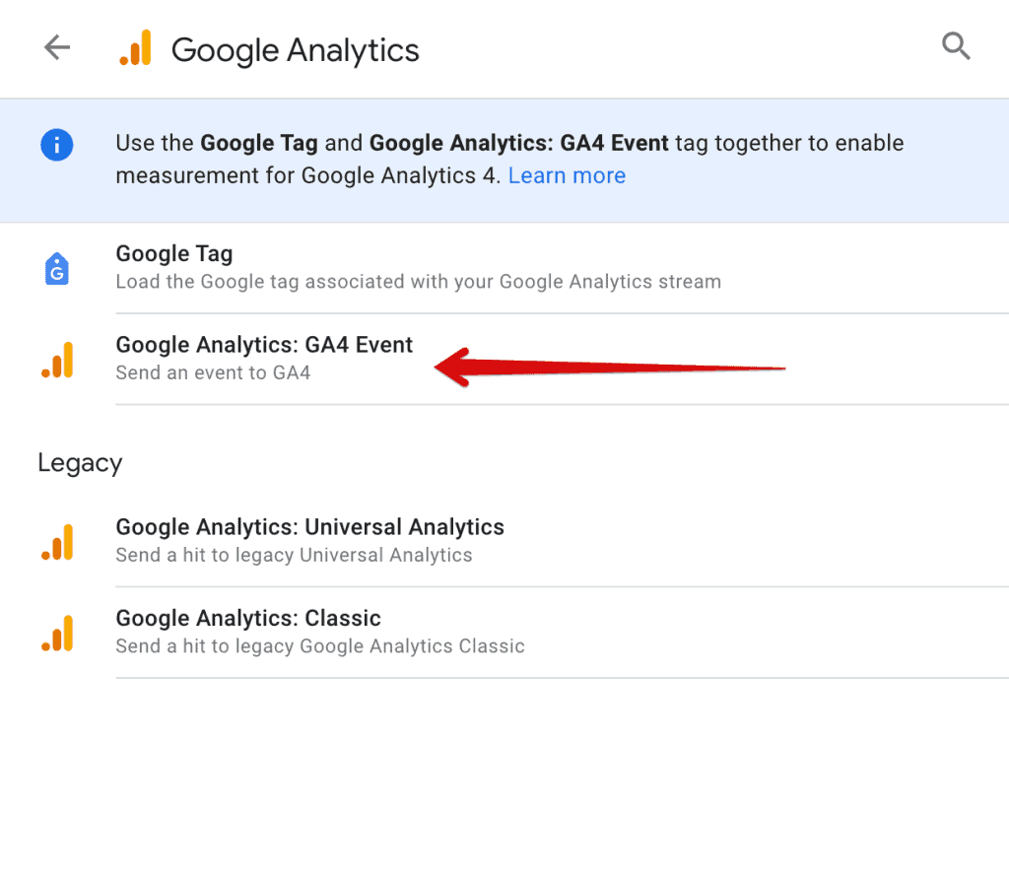1009x874 pixels.
Task: Open the Learn more link
Action: tap(567, 175)
